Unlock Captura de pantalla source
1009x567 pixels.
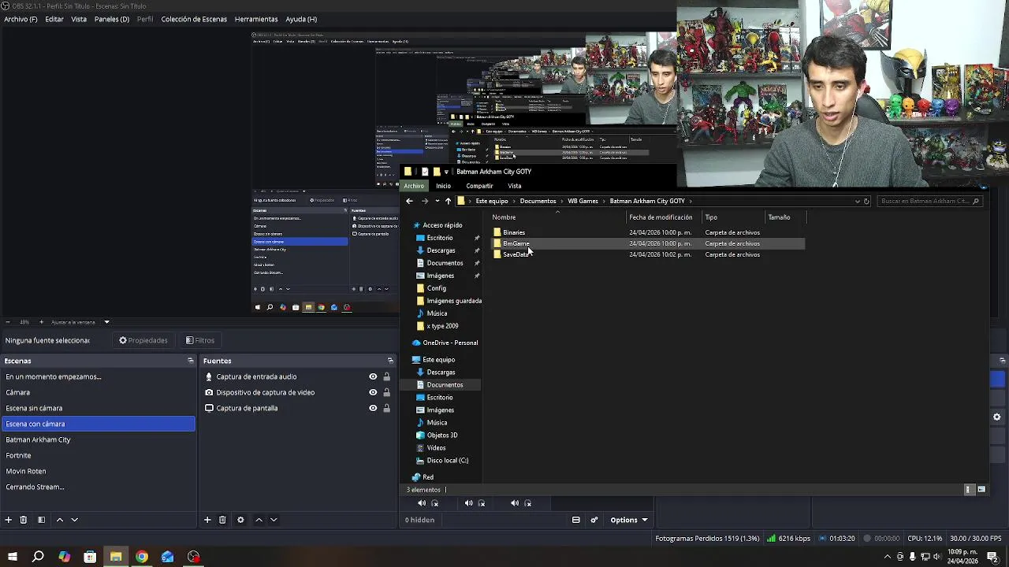(386, 408)
